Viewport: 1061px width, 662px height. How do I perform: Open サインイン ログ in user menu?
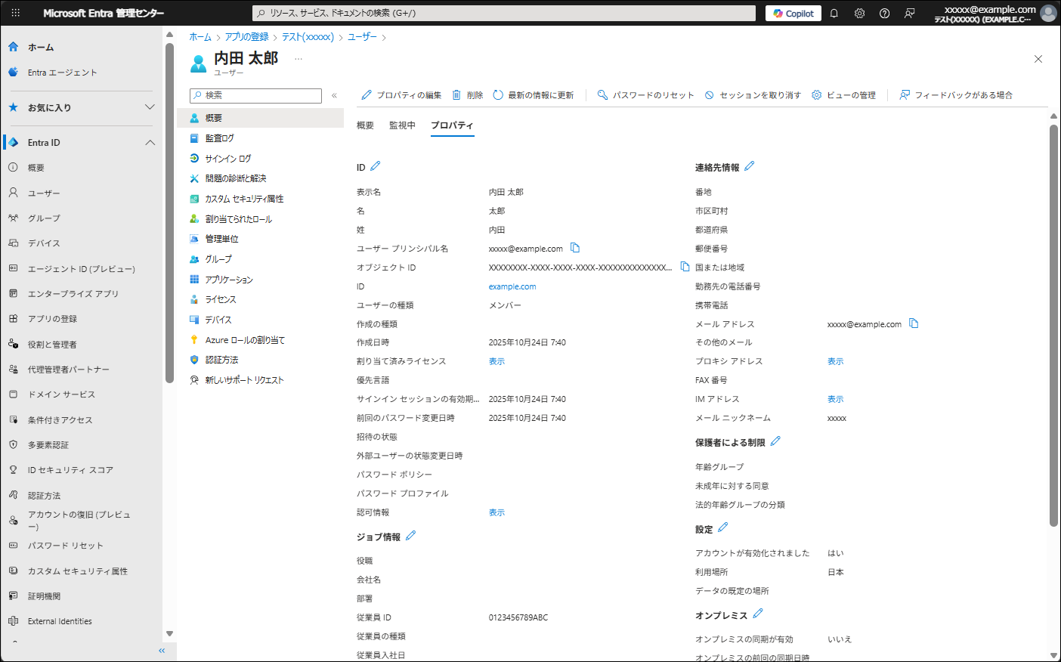(x=227, y=159)
